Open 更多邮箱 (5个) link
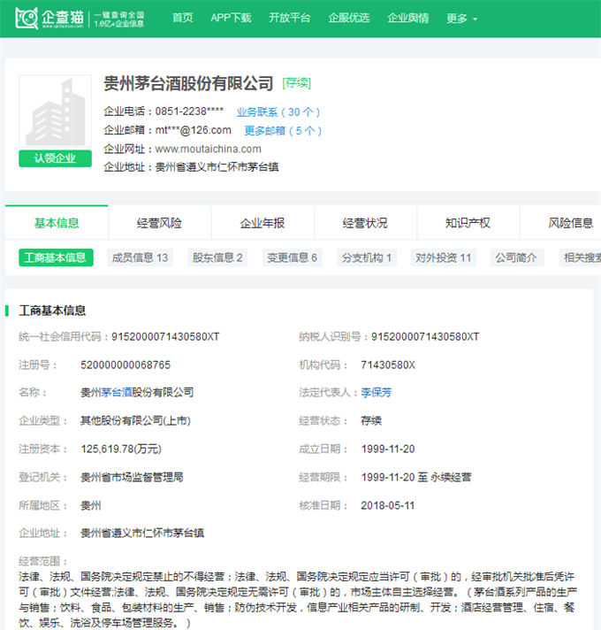This screenshot has height=630, width=601. (283, 131)
